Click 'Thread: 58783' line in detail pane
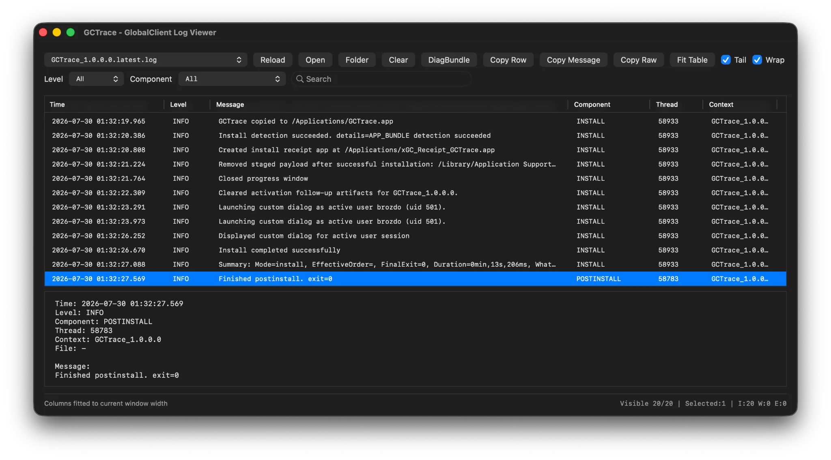831x460 pixels. coord(84,330)
